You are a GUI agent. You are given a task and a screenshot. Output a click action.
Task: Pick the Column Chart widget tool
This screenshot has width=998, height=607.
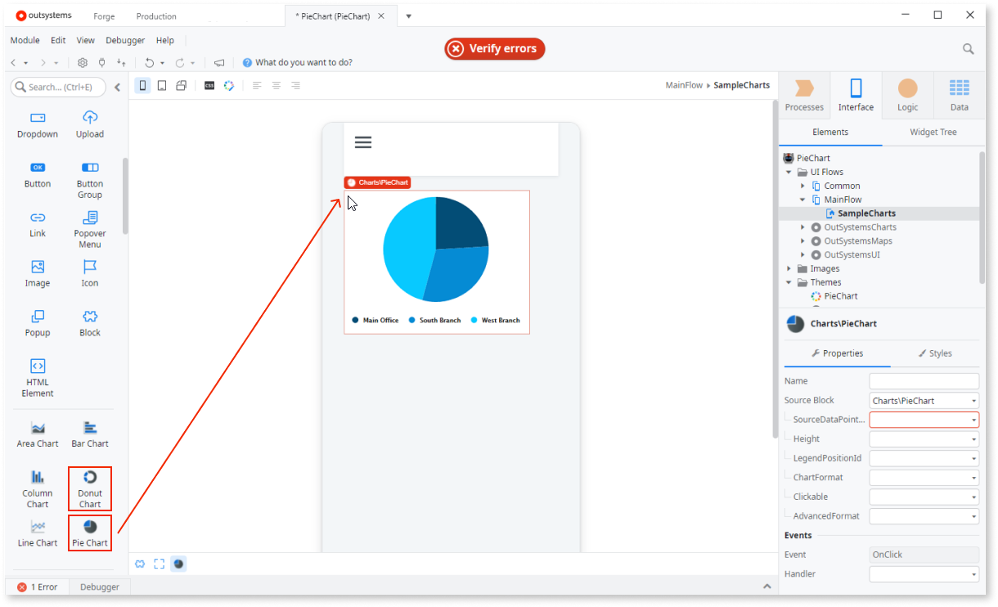pos(37,488)
